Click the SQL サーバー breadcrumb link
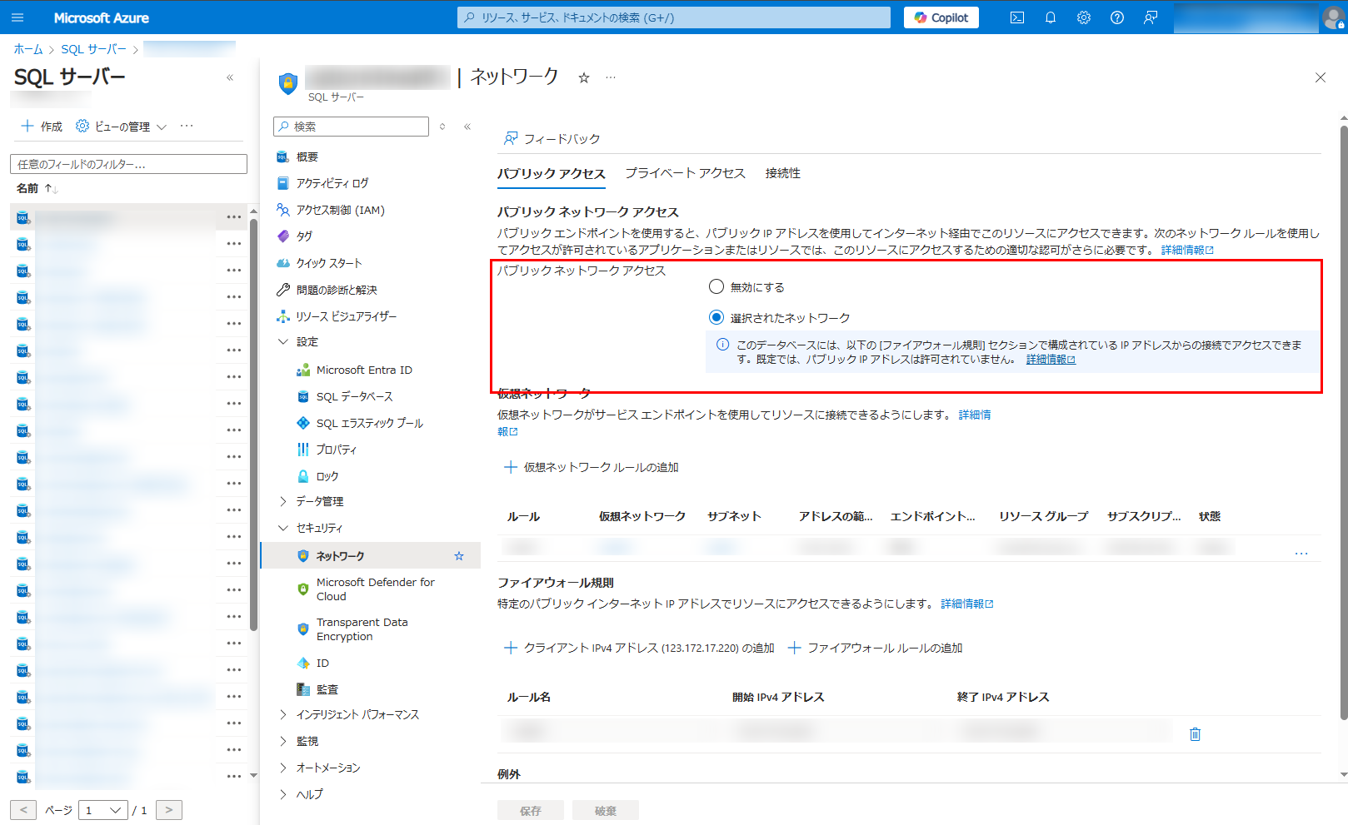The height and width of the screenshot is (825, 1348). pyautogui.click(x=94, y=49)
